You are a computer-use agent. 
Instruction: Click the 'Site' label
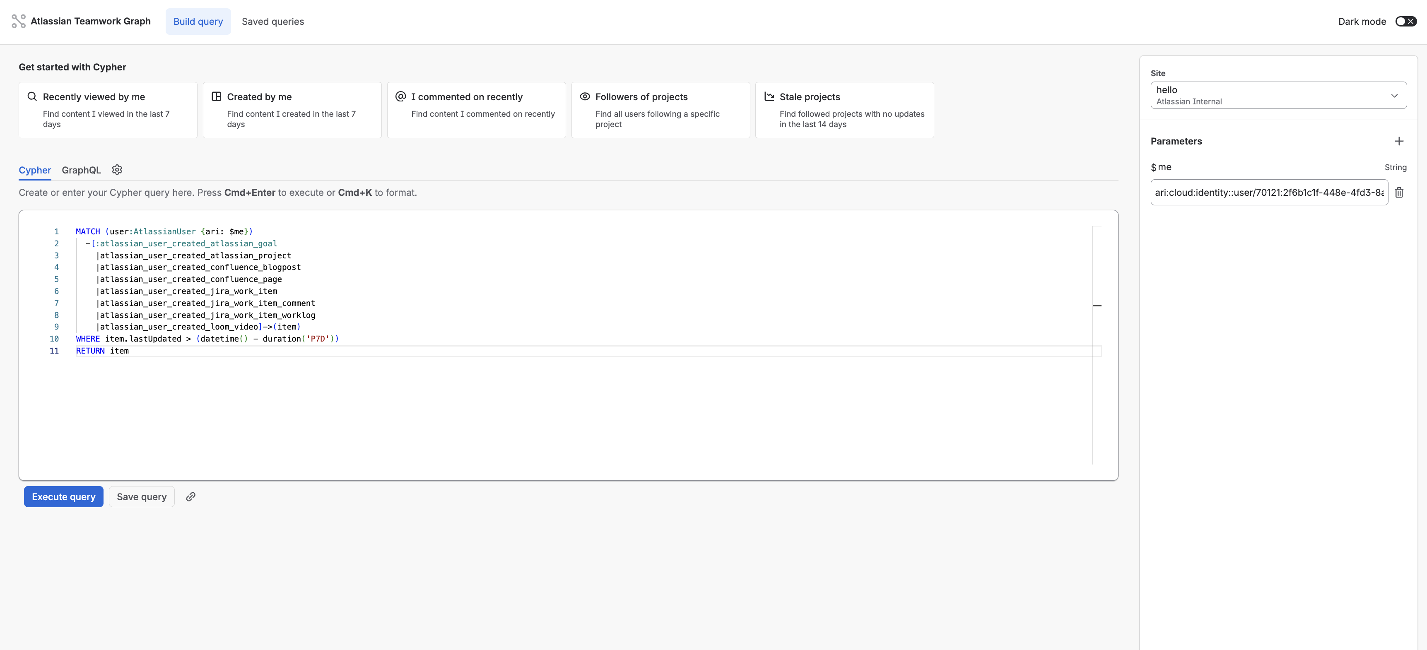pos(1158,73)
